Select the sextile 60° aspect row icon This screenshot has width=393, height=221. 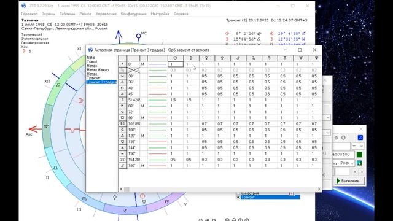click(123, 106)
